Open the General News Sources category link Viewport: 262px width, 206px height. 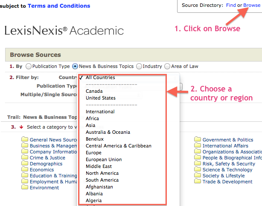[x=53, y=140]
